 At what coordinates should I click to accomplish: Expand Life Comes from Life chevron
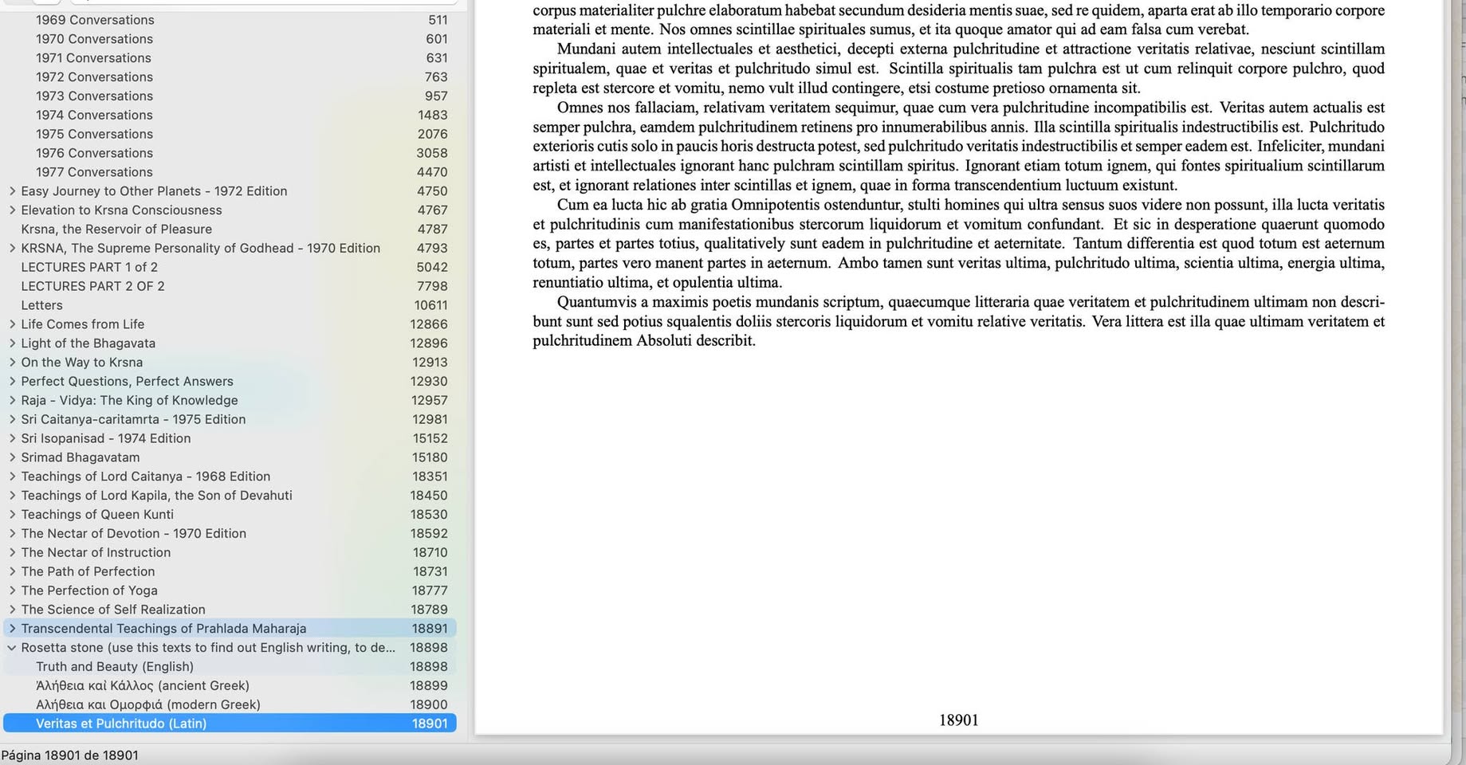tap(12, 324)
